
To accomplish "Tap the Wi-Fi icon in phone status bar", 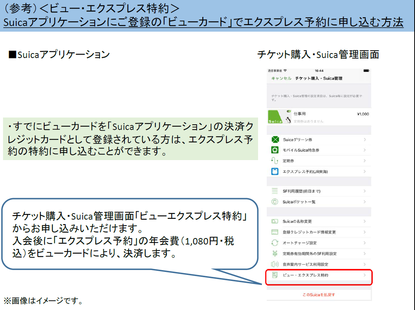I will [285, 70].
